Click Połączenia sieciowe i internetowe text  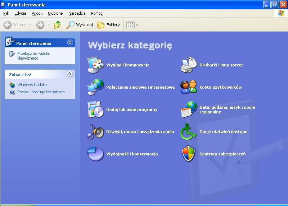[140, 87]
